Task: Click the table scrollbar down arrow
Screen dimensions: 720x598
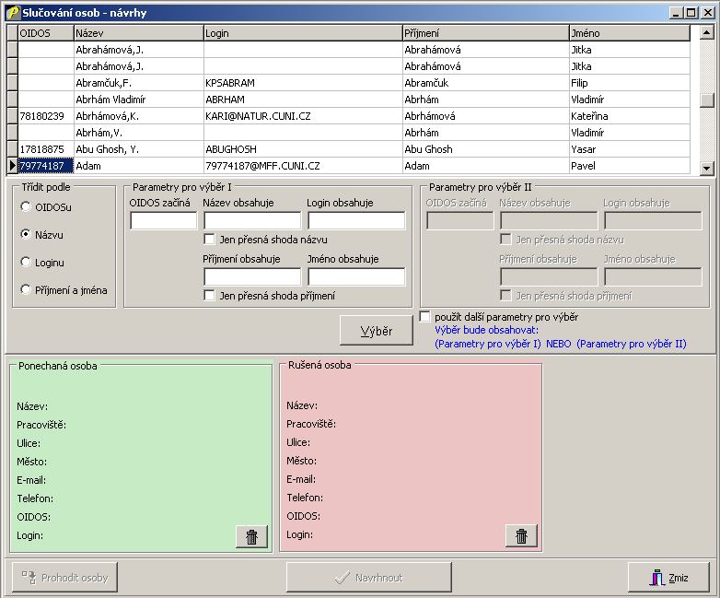Action: pos(706,168)
